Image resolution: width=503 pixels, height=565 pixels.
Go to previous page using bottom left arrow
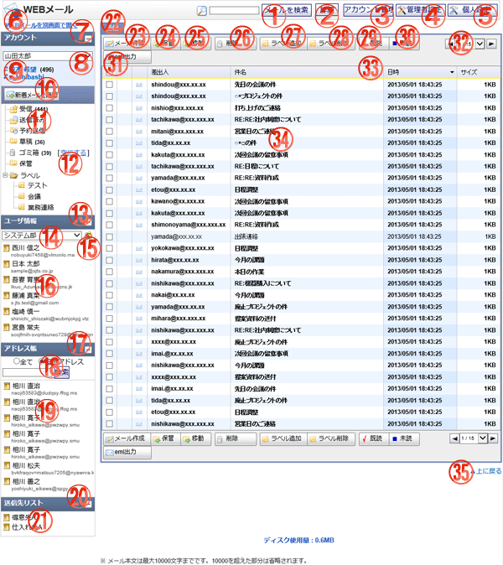click(454, 438)
